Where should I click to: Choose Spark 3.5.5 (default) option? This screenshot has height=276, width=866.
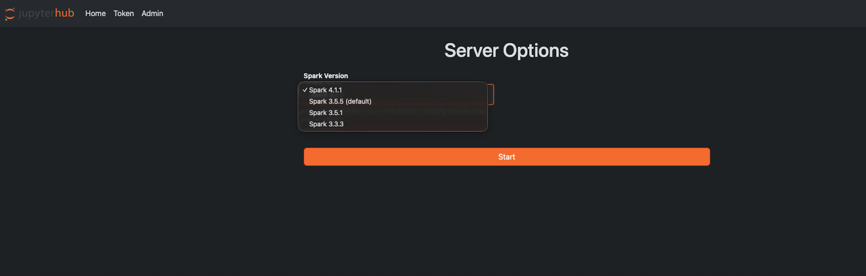click(392, 101)
